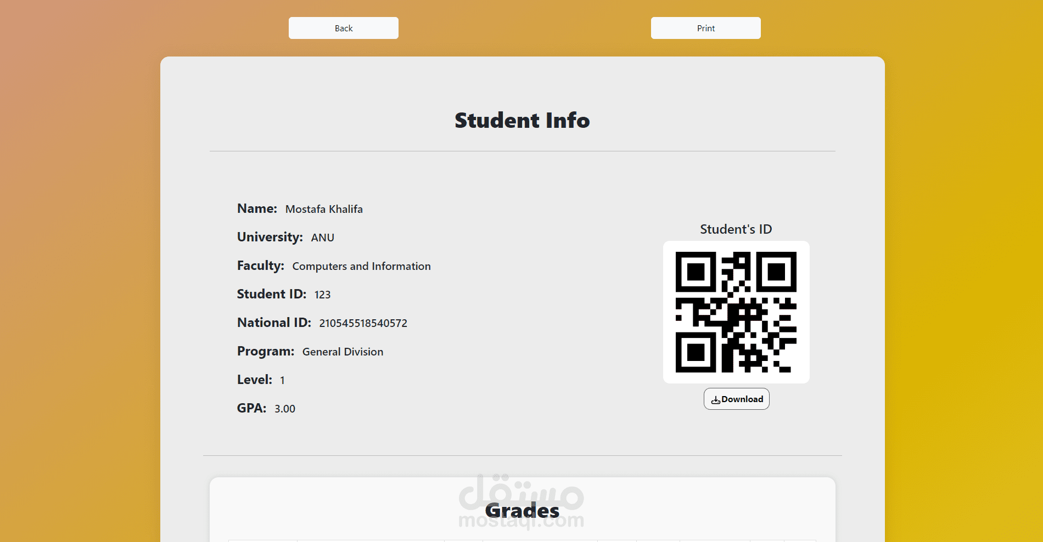
Task: Click National ID number 210545518540572
Action: click(x=363, y=323)
